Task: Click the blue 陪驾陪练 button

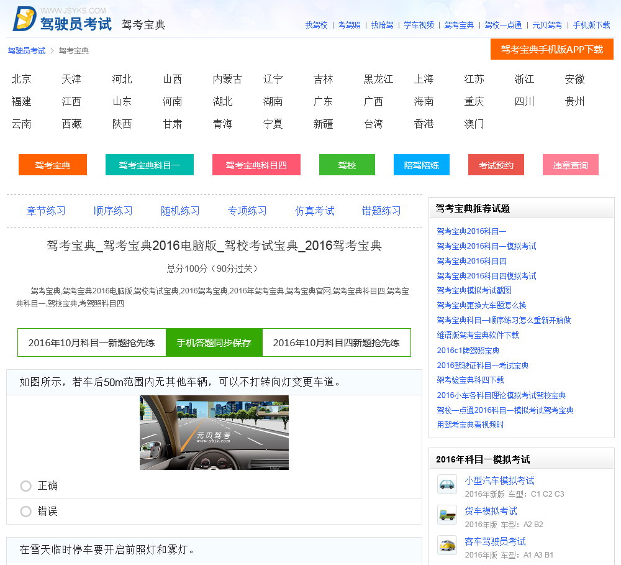Action: click(x=422, y=165)
